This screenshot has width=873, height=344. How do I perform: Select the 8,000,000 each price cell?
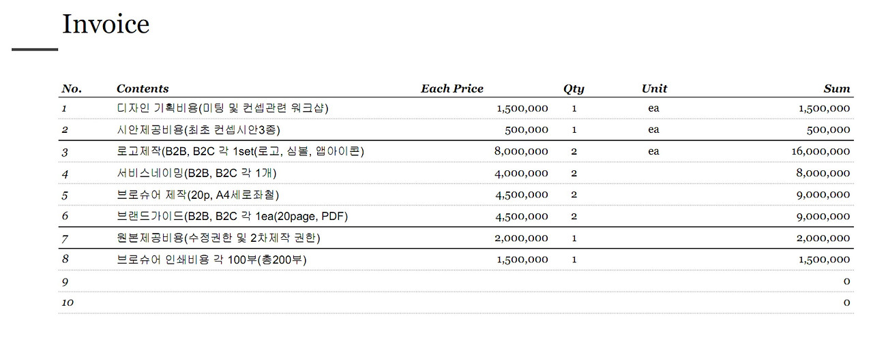521,151
